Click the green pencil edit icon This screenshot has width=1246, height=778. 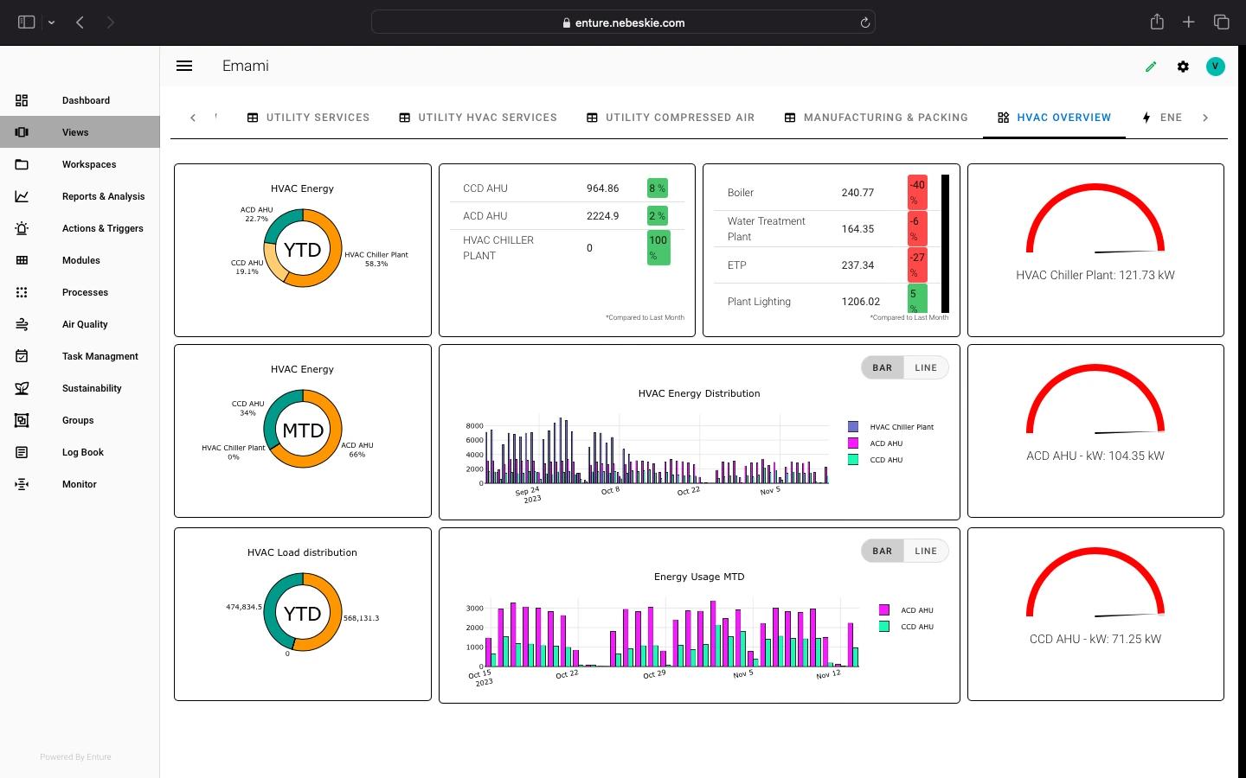click(1151, 67)
